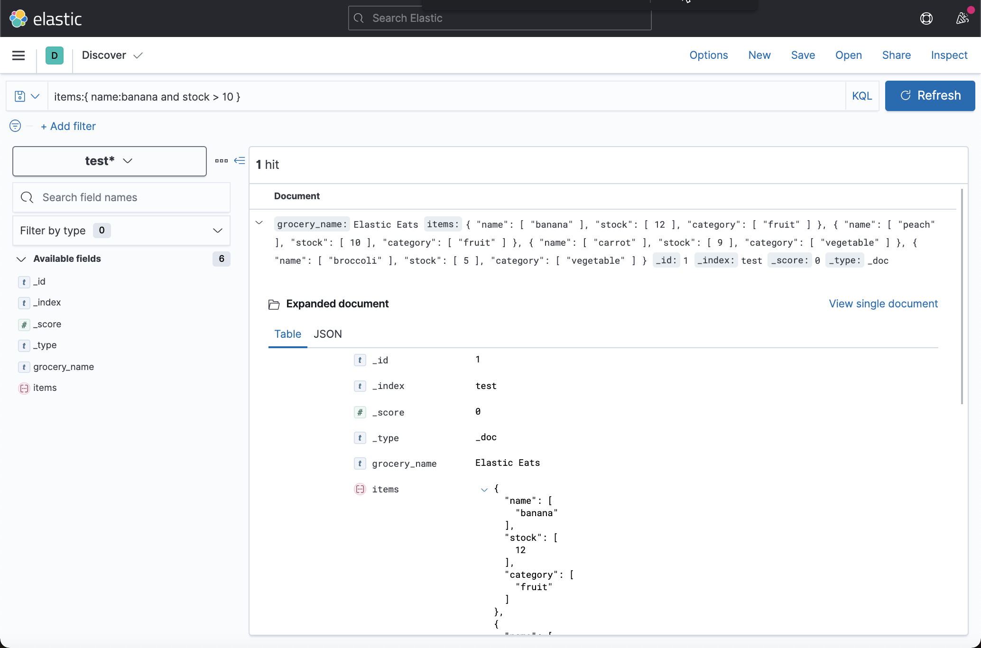The width and height of the screenshot is (981, 648).
Task: Toggle open the saved query popover arrow
Action: tap(35, 96)
